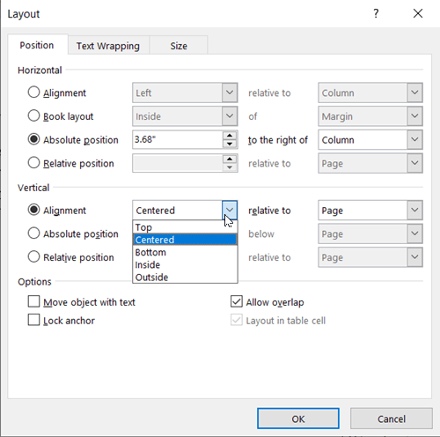Screen dimensions: 440x437
Task: Click the down arrow of horizontal Relative position spinner
Action: coord(230,167)
